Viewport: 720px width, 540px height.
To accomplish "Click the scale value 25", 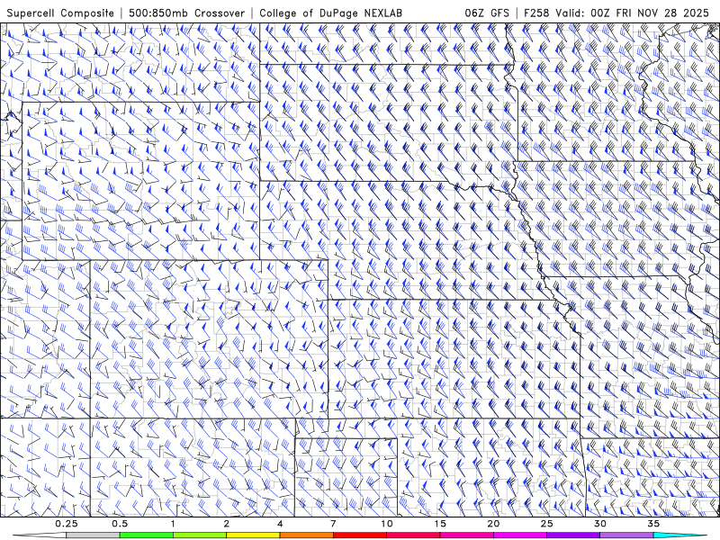I will (547, 524).
